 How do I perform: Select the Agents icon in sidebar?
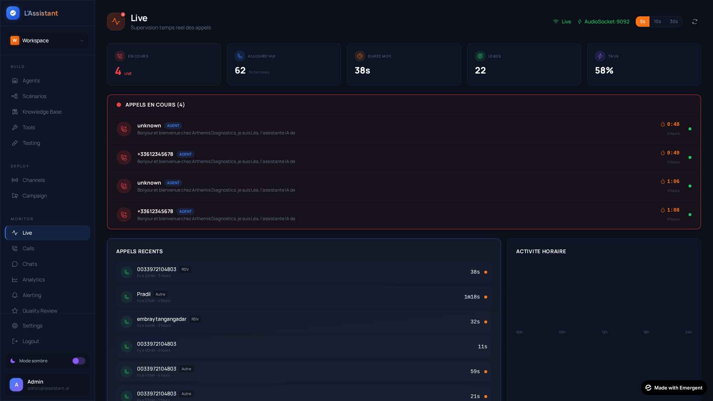[15, 81]
